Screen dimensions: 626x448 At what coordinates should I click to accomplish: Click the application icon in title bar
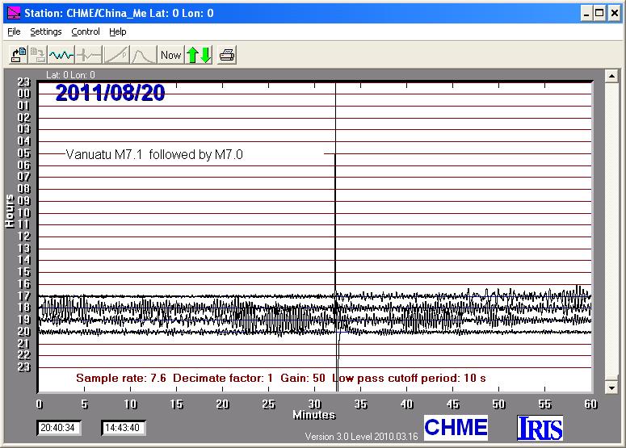click(x=13, y=13)
